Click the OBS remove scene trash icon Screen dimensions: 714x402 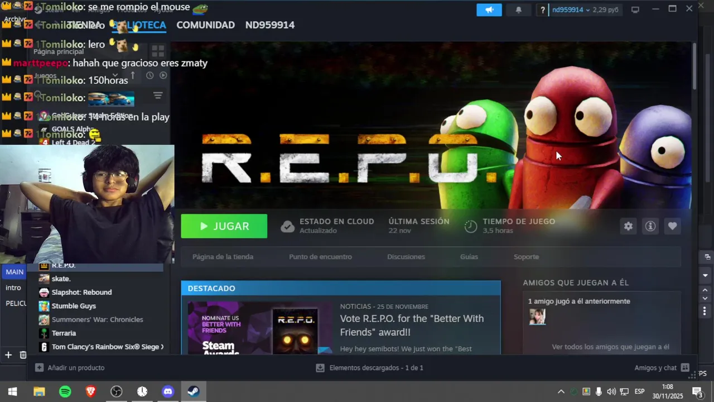(23, 355)
